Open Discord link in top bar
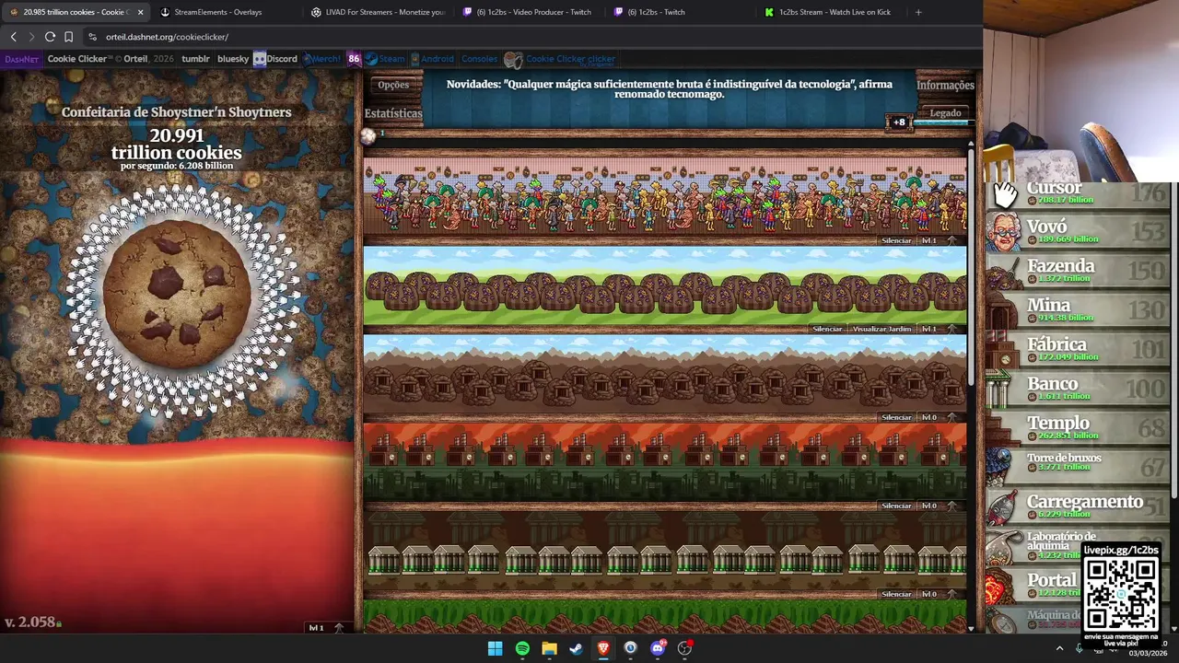 275,59
